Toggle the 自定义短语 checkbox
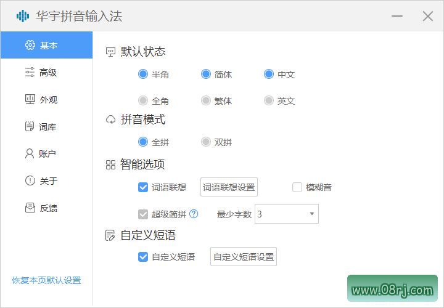Screen dimensions: 444x308 point(143,257)
